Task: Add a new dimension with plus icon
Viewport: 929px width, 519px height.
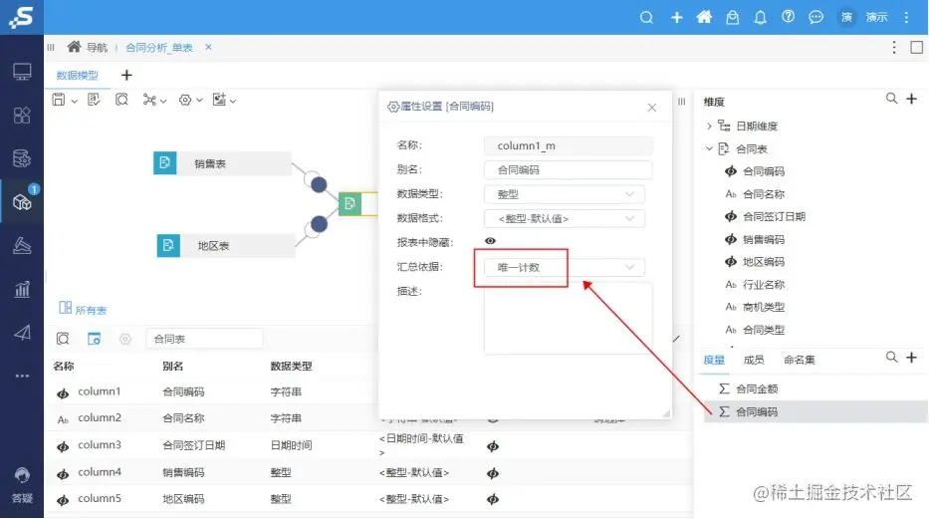Action: point(912,99)
